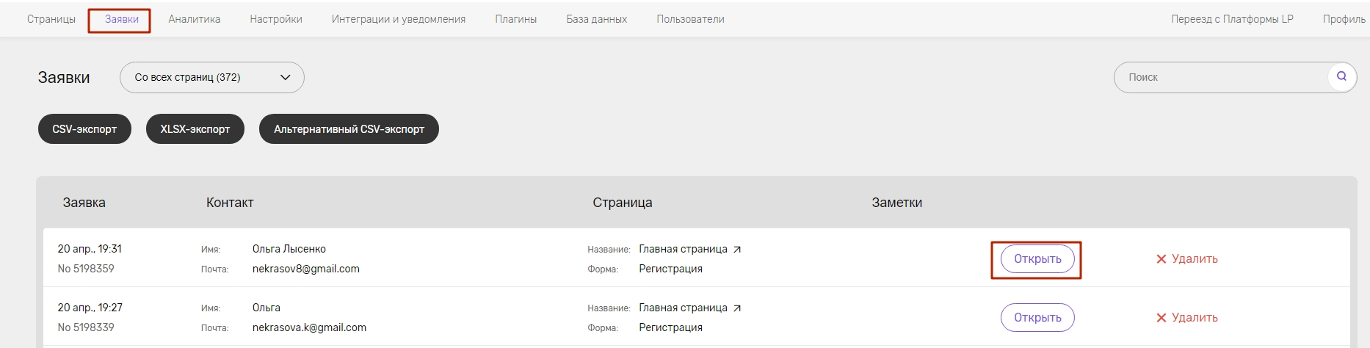Click Открыть for request No 5198339
Image resolution: width=1370 pixels, height=348 pixels.
(x=1037, y=318)
